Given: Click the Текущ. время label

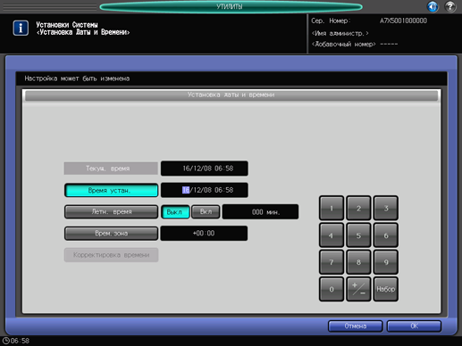Looking at the screenshot, I should click(x=111, y=169).
